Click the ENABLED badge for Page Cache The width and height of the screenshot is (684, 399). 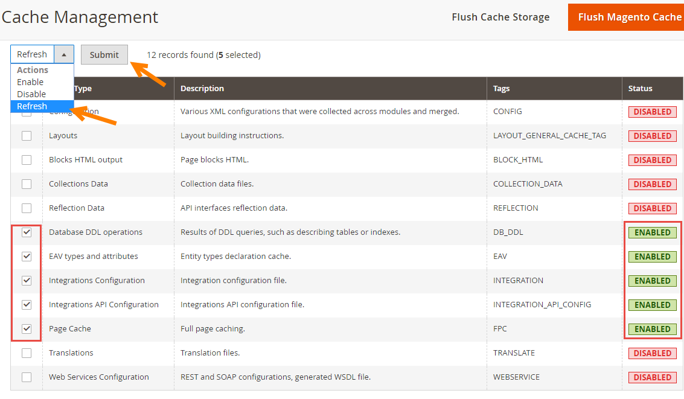[652, 329]
